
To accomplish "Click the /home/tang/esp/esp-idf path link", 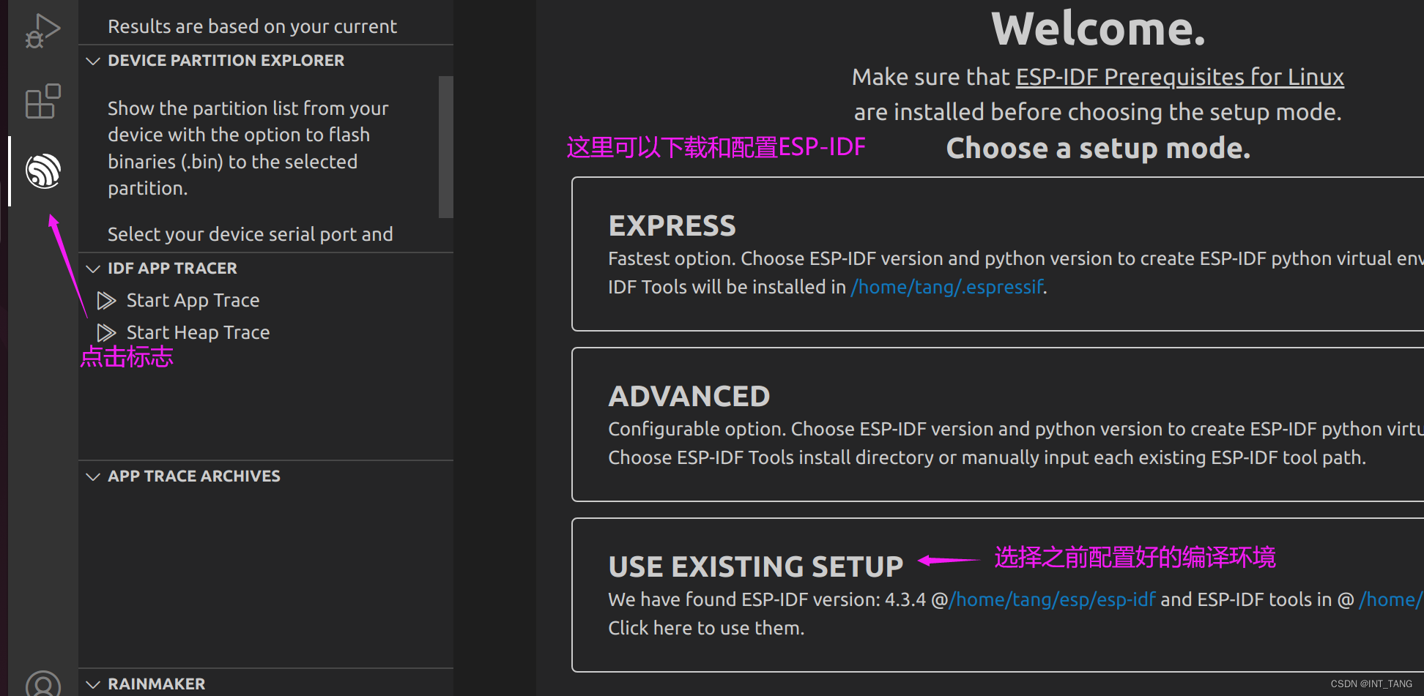I will click(1053, 599).
